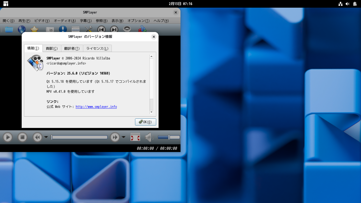Open the 再生(P) menu
361x203 pixels.
(x=25, y=21)
